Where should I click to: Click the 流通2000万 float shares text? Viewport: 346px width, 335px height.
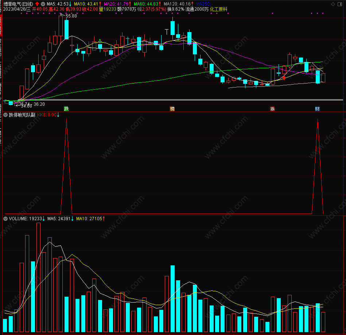(197, 9)
